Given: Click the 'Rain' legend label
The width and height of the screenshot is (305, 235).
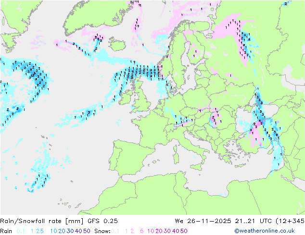Looking at the screenshot, I should click(6, 231).
